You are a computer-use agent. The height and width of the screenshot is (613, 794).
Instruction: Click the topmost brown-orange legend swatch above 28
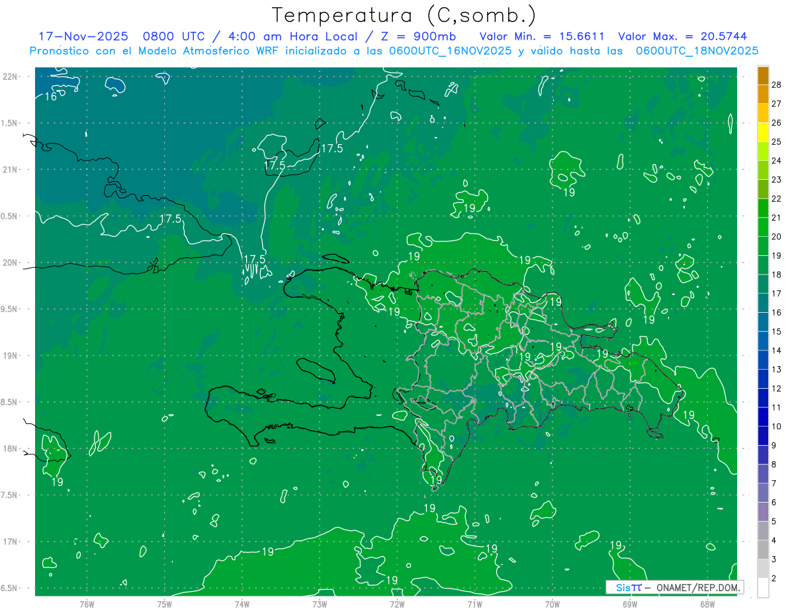(x=763, y=75)
